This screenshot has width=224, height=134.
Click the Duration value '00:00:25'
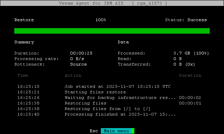click(x=81, y=53)
